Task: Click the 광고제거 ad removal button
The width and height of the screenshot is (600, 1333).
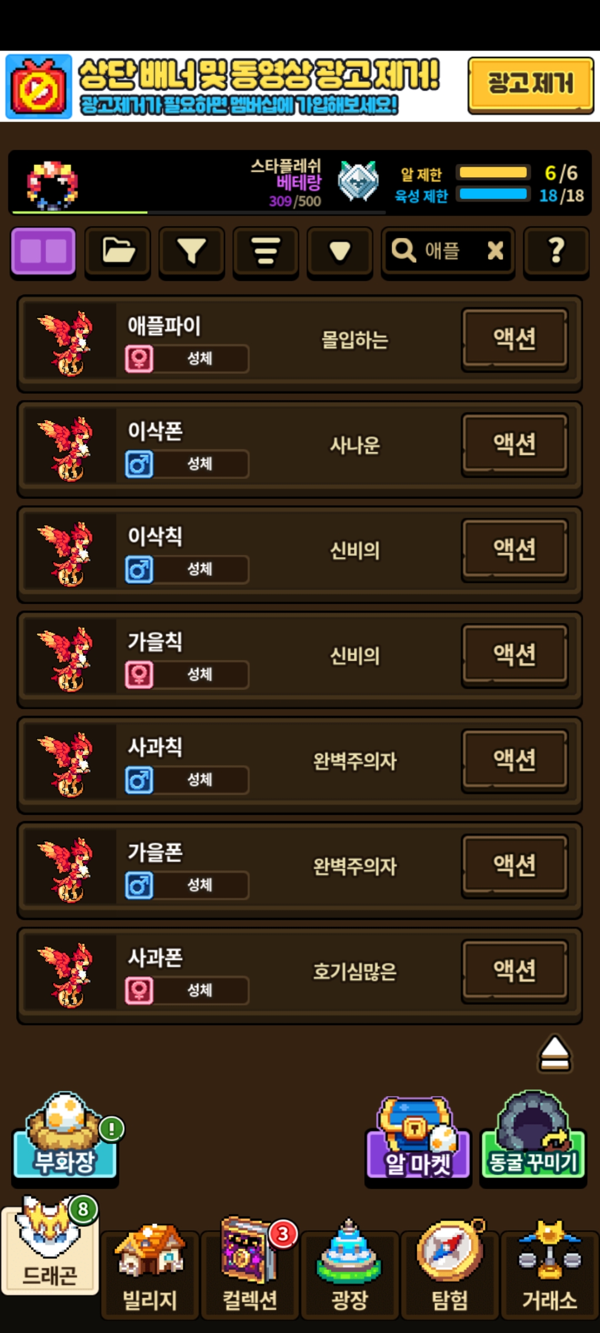Action: tap(531, 85)
